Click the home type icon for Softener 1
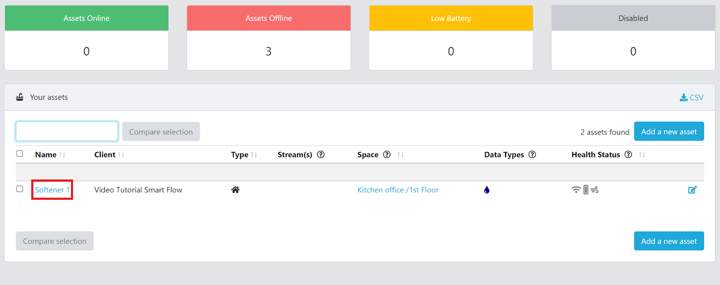The image size is (720, 285). click(x=235, y=190)
